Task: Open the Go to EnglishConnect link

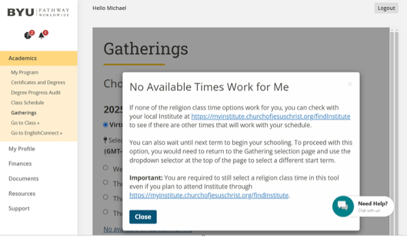Action: [37, 133]
